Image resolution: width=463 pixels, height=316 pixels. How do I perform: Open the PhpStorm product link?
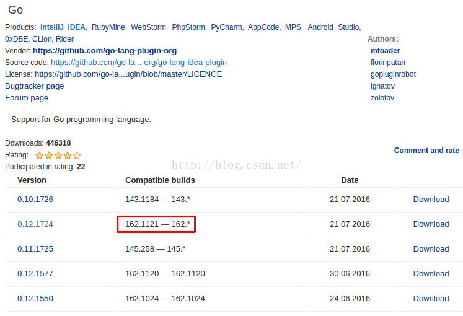(188, 27)
